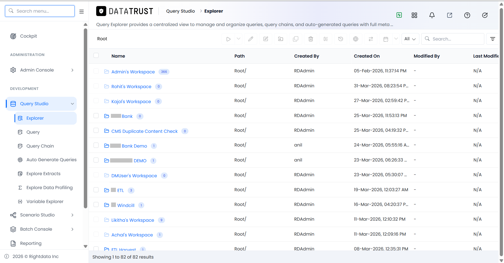Check the Rohit's Workspace row checkbox

point(96,86)
